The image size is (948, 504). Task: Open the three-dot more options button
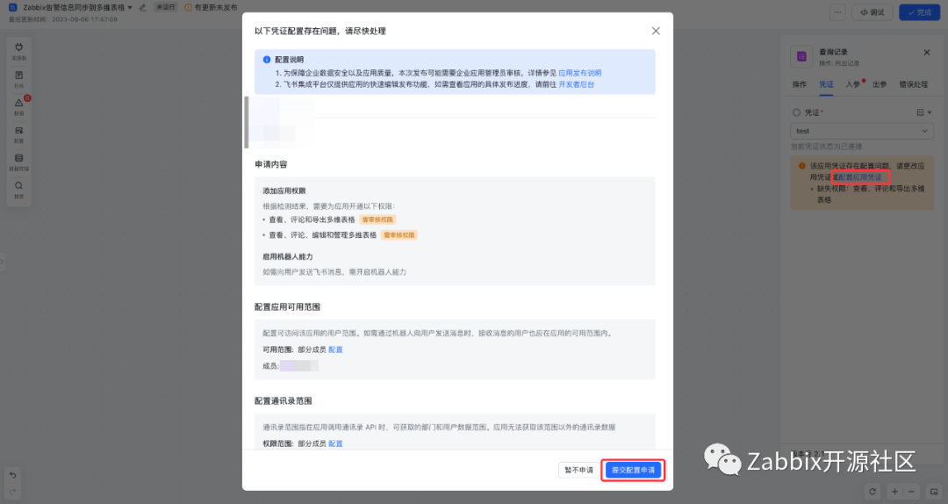point(837,12)
